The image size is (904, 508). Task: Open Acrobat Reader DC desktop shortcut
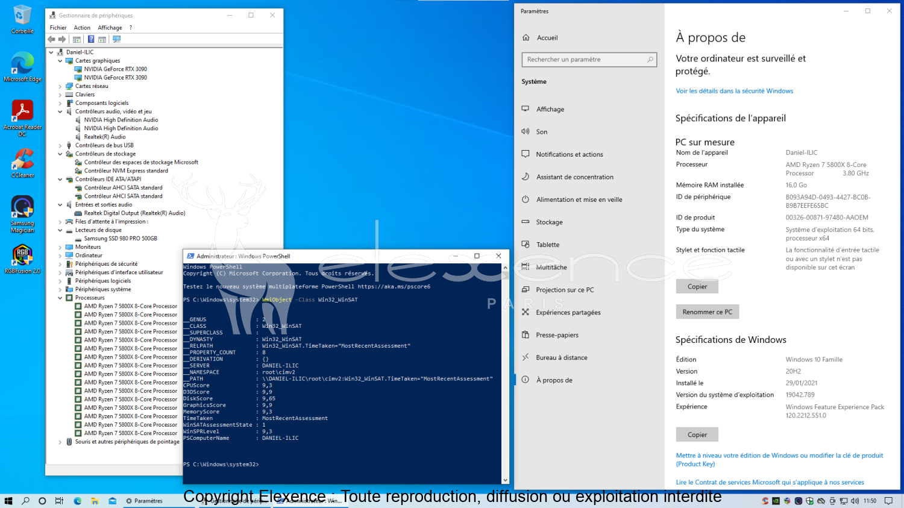coord(22,118)
